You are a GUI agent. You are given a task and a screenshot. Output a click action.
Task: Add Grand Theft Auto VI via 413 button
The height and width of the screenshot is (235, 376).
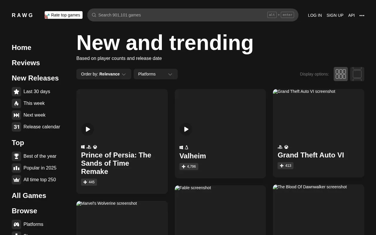click(x=286, y=166)
